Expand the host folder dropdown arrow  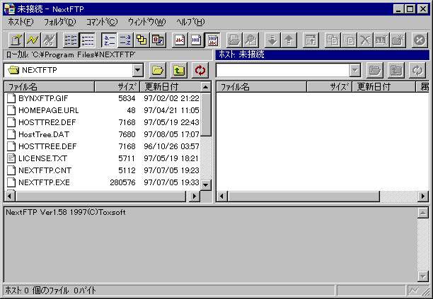(x=355, y=71)
